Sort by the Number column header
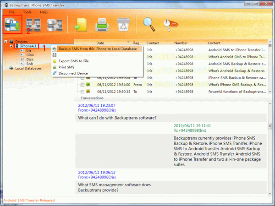This screenshot has width=275, height=206. pos(181,43)
